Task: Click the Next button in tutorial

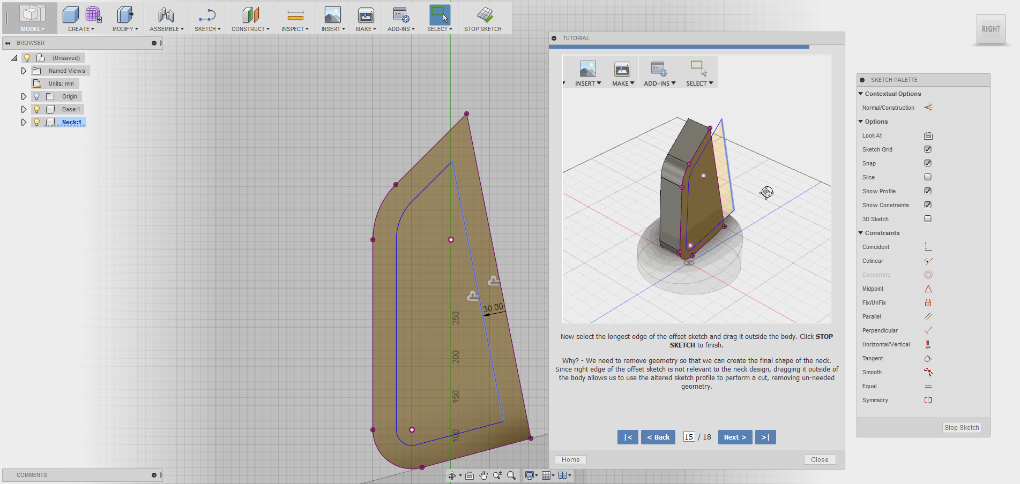Action: [735, 437]
